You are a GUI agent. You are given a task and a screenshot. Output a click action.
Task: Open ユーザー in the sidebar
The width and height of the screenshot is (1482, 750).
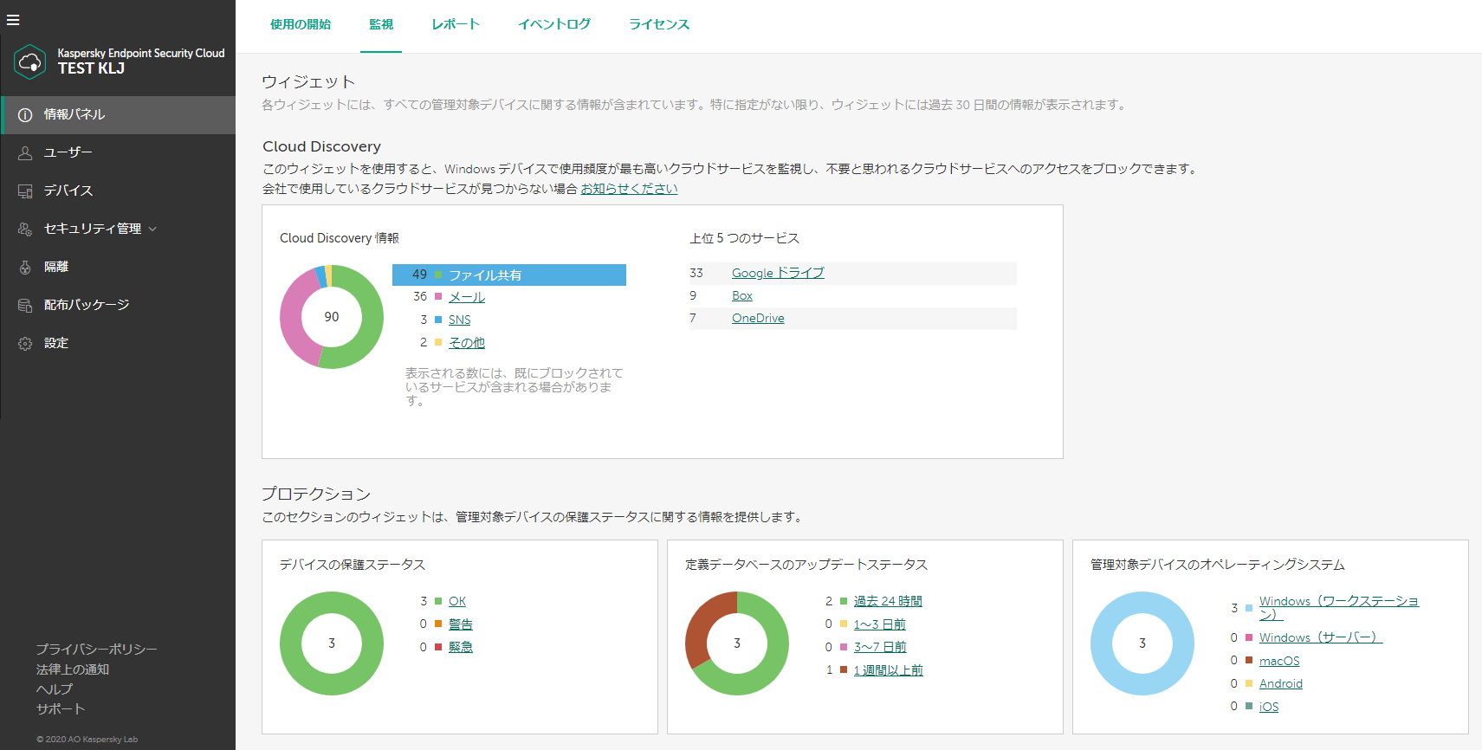pos(118,153)
